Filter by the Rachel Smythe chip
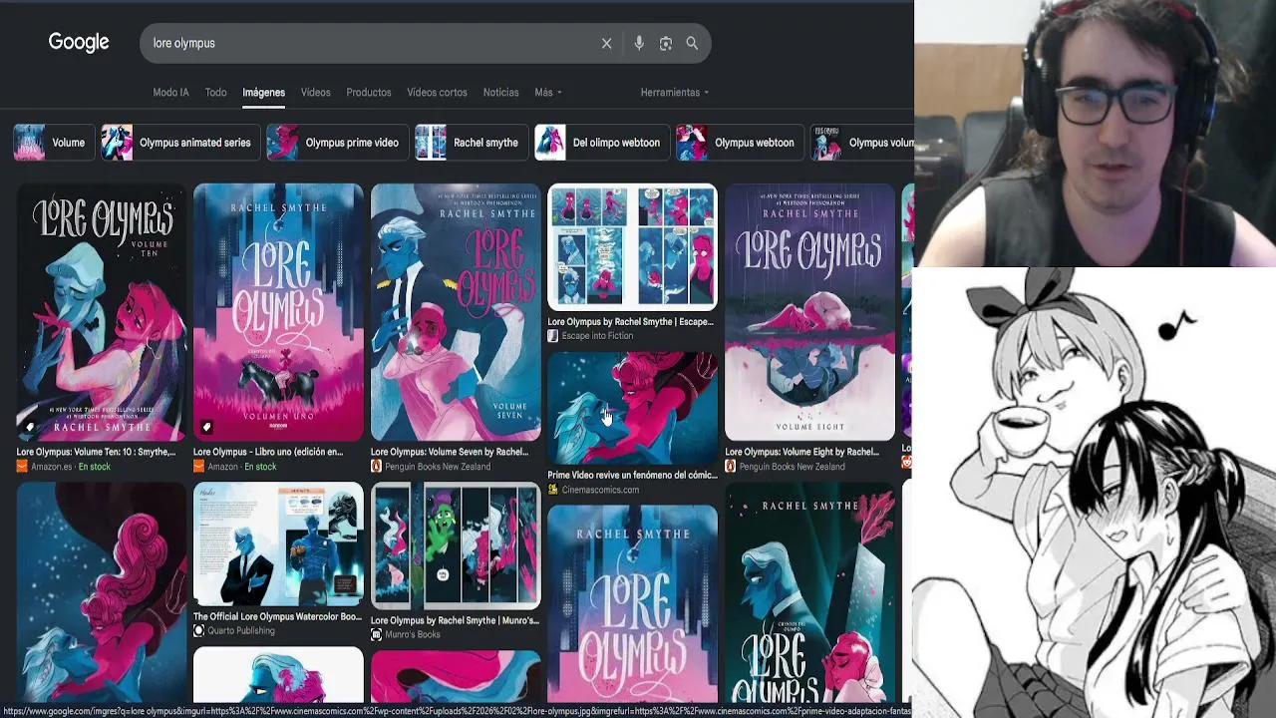 click(472, 143)
